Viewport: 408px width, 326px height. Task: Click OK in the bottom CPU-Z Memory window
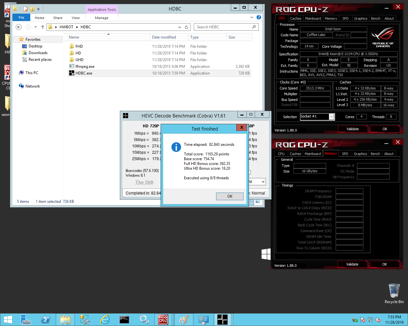point(384,264)
